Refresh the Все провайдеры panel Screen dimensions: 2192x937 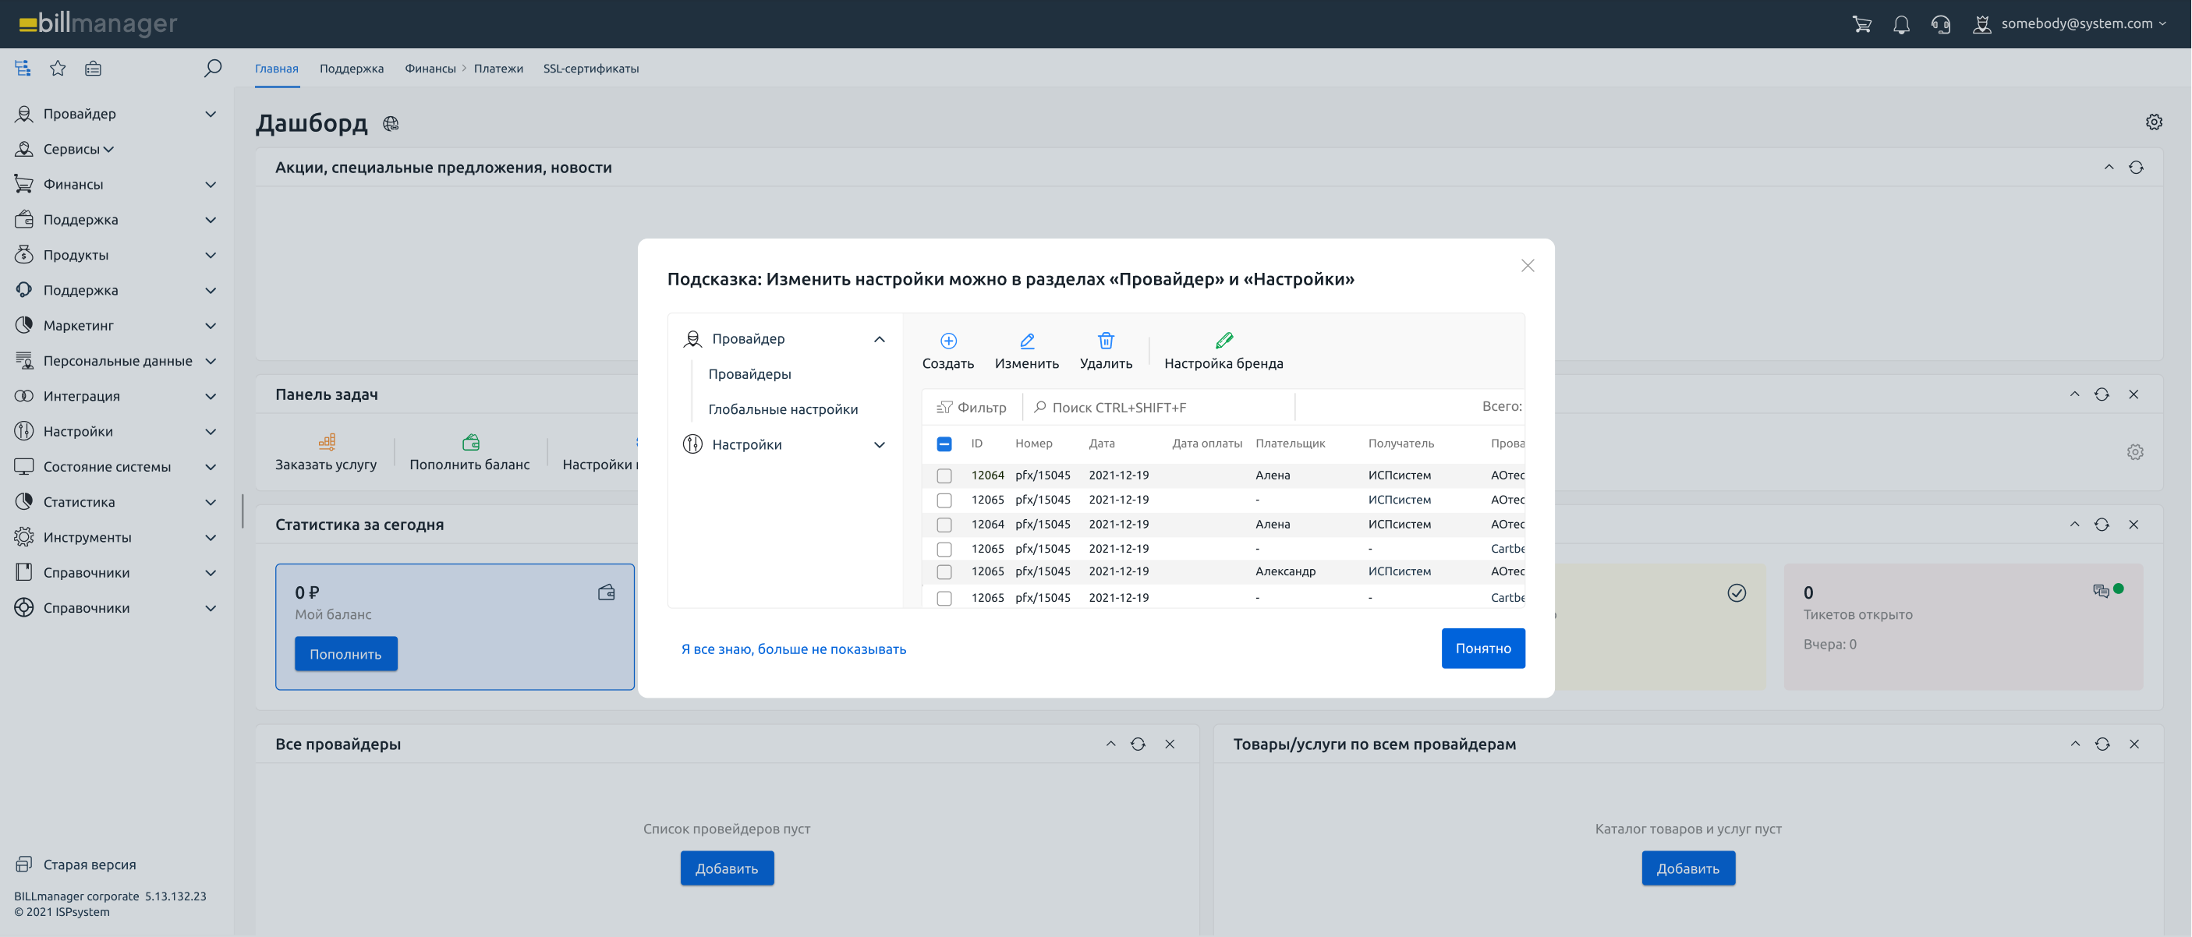coord(1138,744)
